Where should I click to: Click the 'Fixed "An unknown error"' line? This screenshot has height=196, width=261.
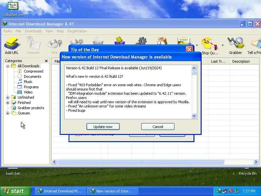coord(106,106)
